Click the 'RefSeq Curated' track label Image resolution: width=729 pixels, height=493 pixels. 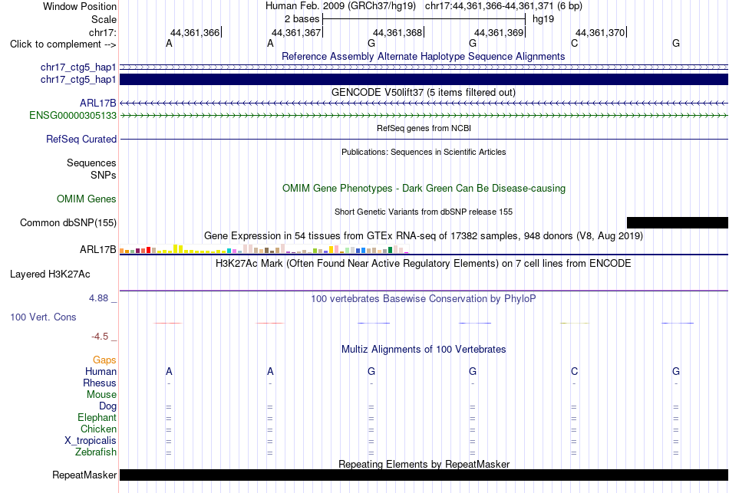pyautogui.click(x=81, y=139)
